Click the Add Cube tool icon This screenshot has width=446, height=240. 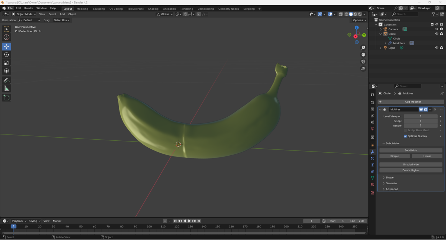click(x=6, y=98)
